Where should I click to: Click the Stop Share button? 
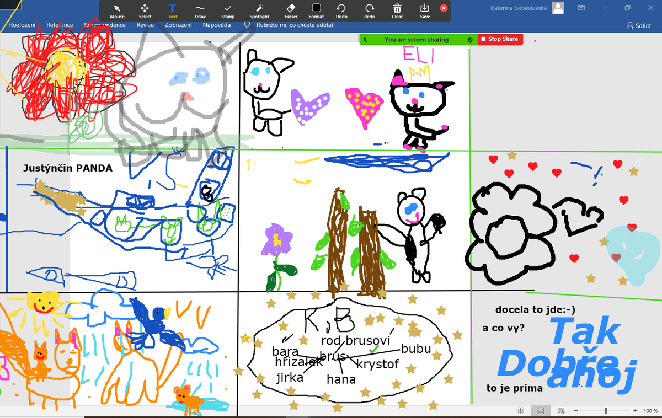(500, 39)
